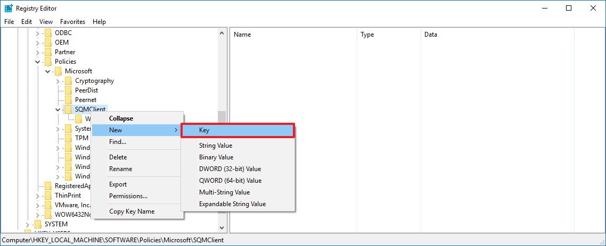This screenshot has width=606, height=246.
Task: Collapse the SQMClient key
Action: tap(58, 109)
